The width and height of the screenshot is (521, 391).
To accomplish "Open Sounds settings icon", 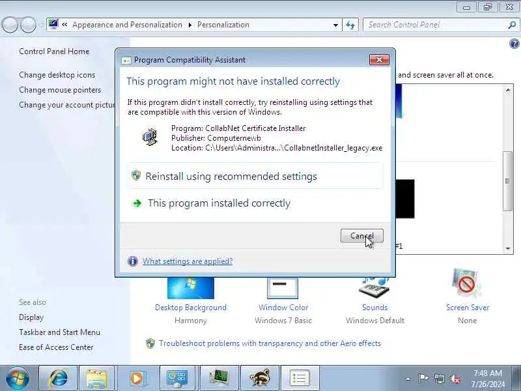I will click(374, 288).
